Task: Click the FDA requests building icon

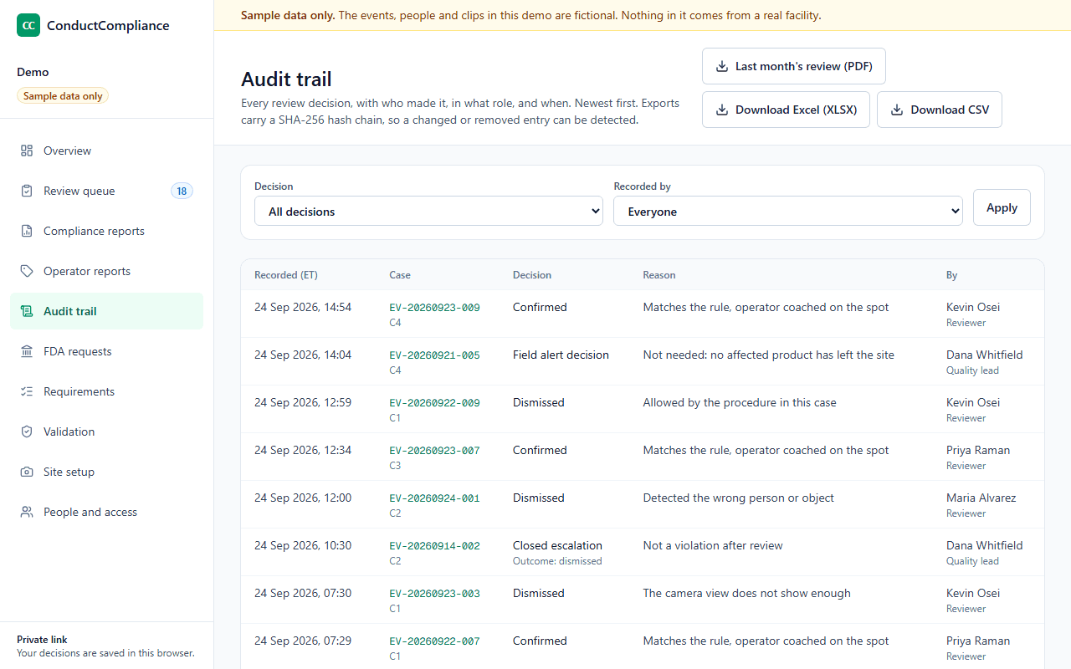Action: point(27,351)
